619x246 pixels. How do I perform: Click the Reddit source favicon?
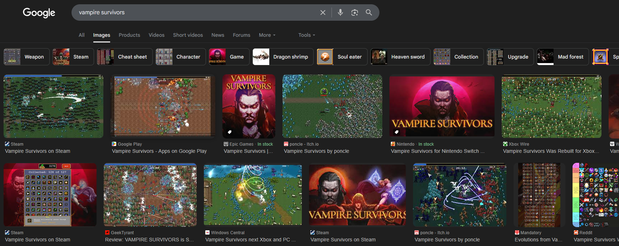576,232
